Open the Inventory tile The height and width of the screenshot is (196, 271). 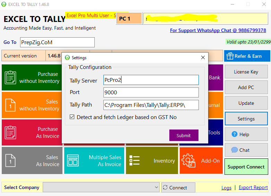[152, 160]
